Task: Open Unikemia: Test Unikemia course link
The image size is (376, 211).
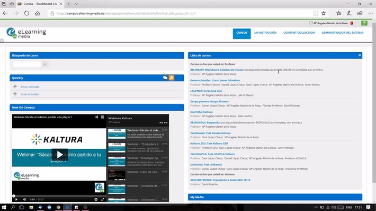Action: point(206,165)
